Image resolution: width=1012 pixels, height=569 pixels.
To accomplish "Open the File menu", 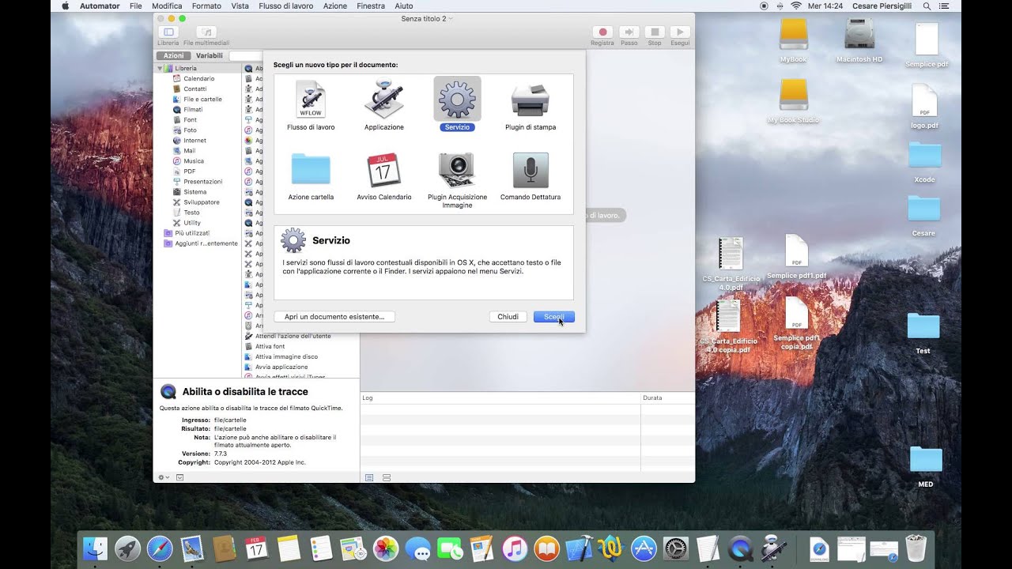I will pyautogui.click(x=136, y=6).
